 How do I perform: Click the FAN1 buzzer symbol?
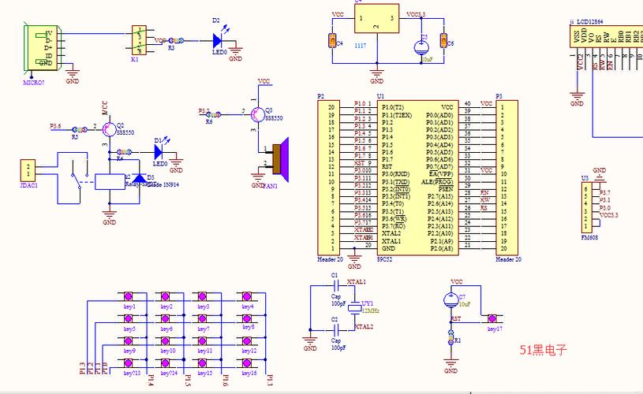point(281,159)
